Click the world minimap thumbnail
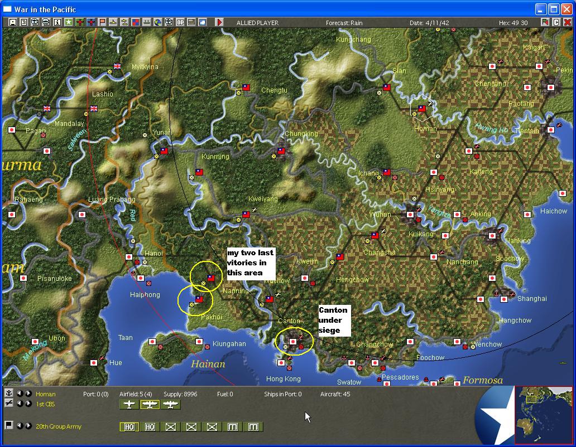Image resolution: width=576 pixels, height=447 pixels. (x=543, y=415)
